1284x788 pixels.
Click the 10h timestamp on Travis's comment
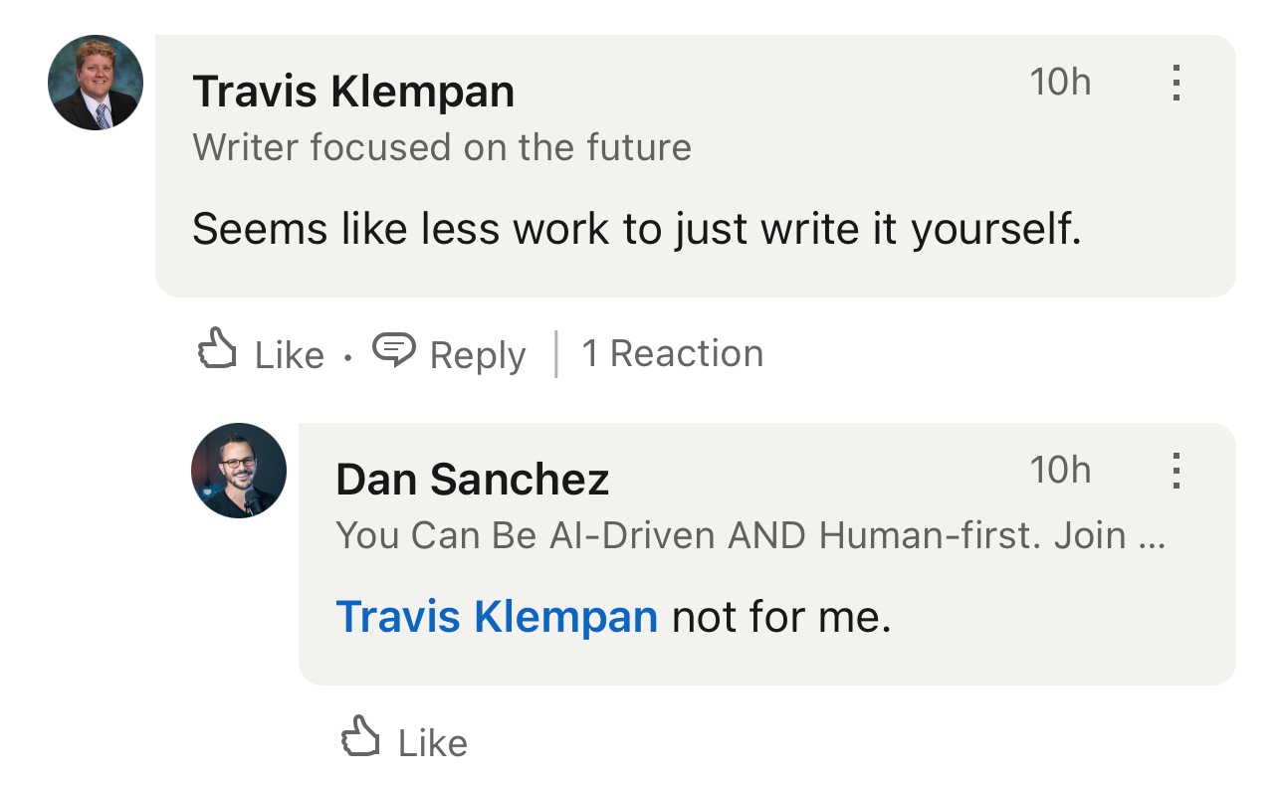(x=1060, y=83)
